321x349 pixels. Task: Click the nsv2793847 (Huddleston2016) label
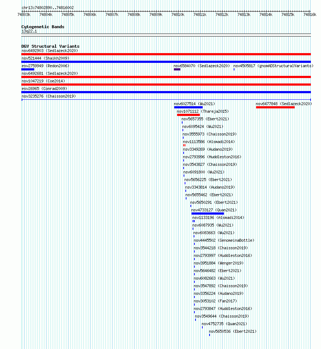223,309
